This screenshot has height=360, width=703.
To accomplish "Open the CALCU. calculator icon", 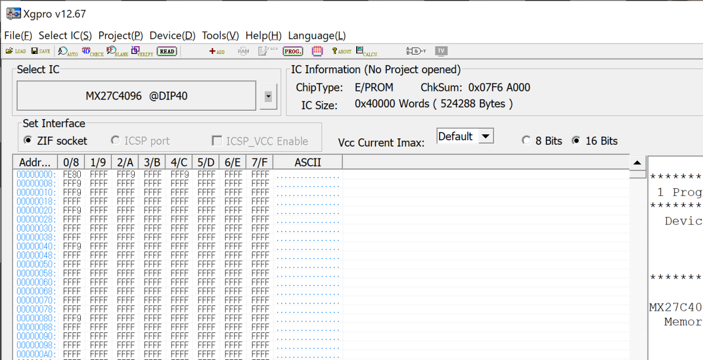I will coord(367,51).
